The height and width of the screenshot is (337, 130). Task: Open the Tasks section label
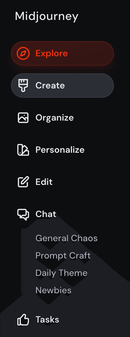point(47,320)
